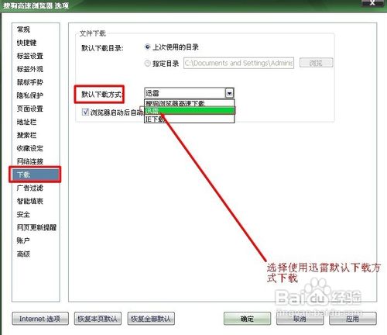Image resolution: width=387 pixels, height=335 pixels.
Task: Select 账户 category
Action: pyautogui.click(x=23, y=240)
